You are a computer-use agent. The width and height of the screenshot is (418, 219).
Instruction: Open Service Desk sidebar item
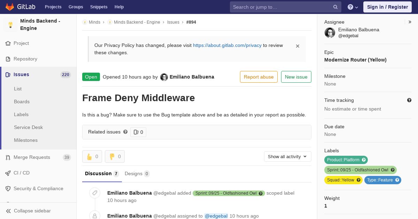28,128
